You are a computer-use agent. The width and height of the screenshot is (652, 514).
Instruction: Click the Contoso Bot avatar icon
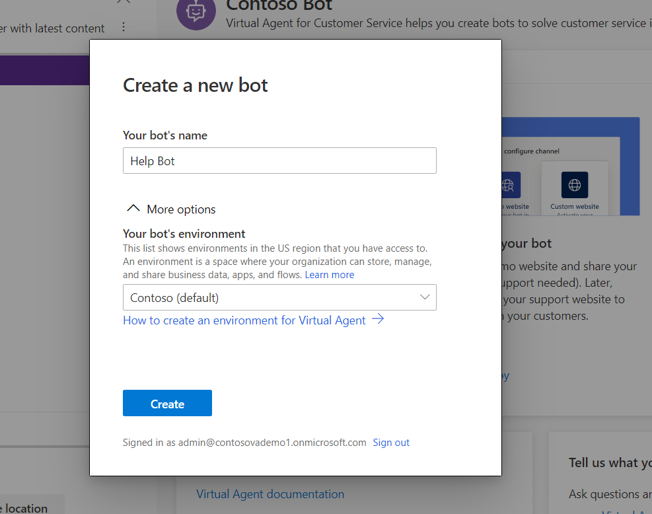pos(196,12)
